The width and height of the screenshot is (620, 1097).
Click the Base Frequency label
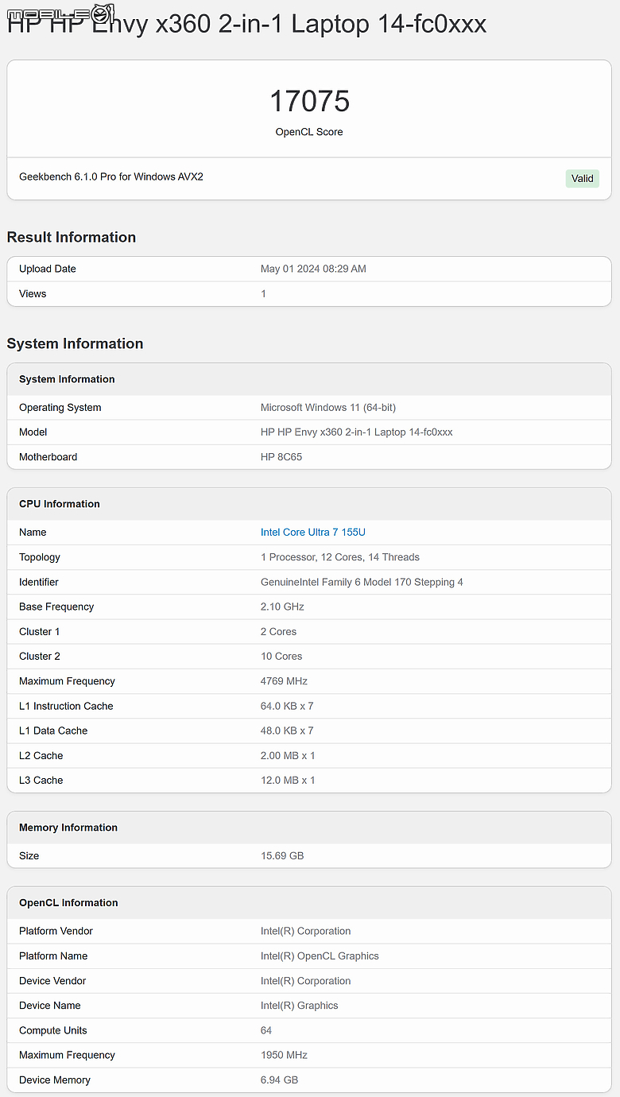(x=56, y=607)
